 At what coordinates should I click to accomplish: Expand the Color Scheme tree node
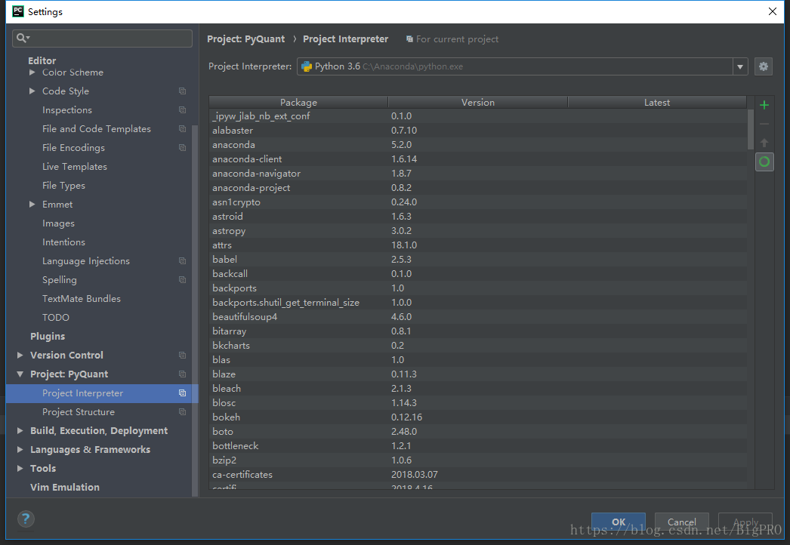pos(32,72)
